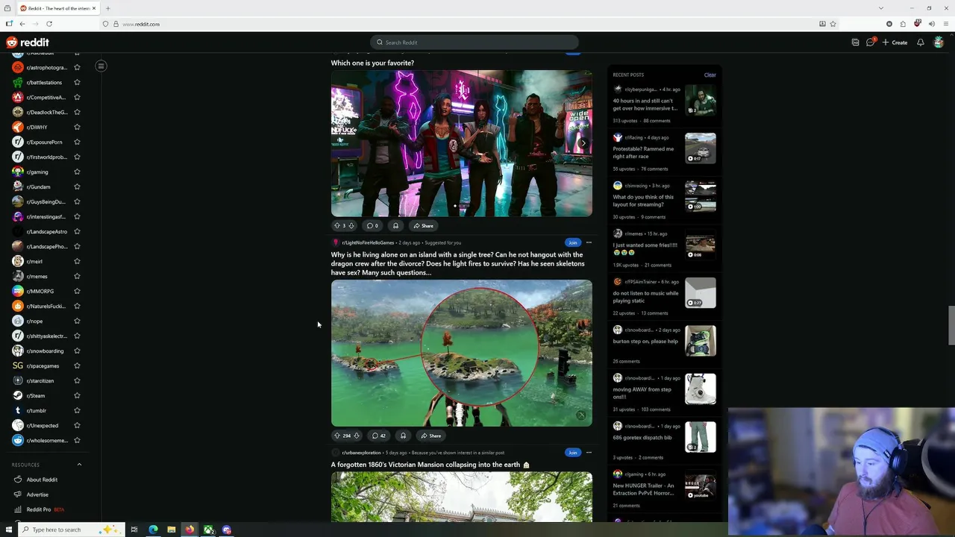Share the 'Which one is your favorite?' post
This screenshot has width=955, height=537.
423,225
